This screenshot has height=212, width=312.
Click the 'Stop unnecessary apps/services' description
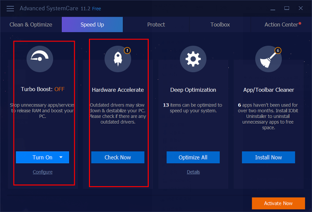pyautogui.click(x=43, y=111)
